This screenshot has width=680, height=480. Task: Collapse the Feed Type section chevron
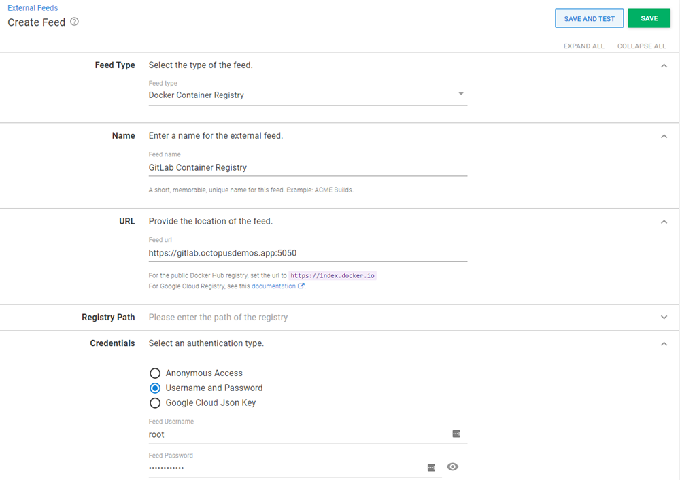pyautogui.click(x=664, y=65)
